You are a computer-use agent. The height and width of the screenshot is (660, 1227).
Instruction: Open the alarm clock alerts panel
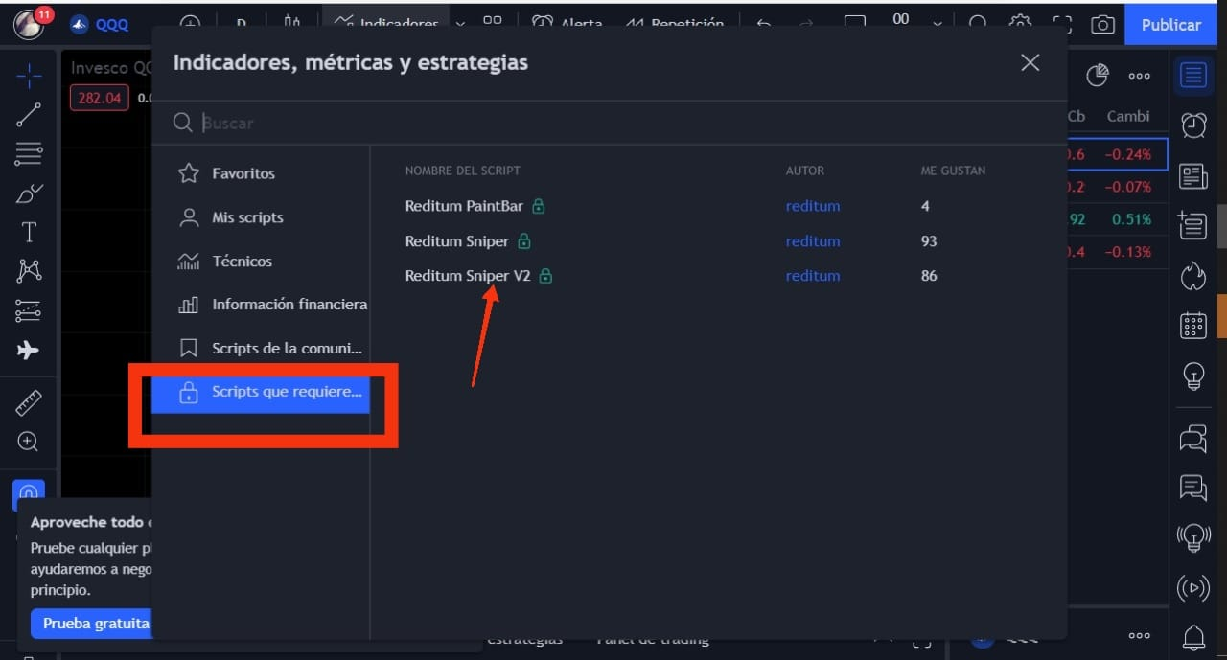pyautogui.click(x=1193, y=125)
